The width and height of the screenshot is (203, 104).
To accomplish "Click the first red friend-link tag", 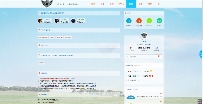I will click(x=43, y=38).
